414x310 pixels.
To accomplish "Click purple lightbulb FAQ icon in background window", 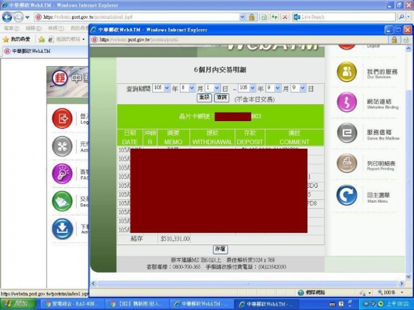I will tap(62, 173).
